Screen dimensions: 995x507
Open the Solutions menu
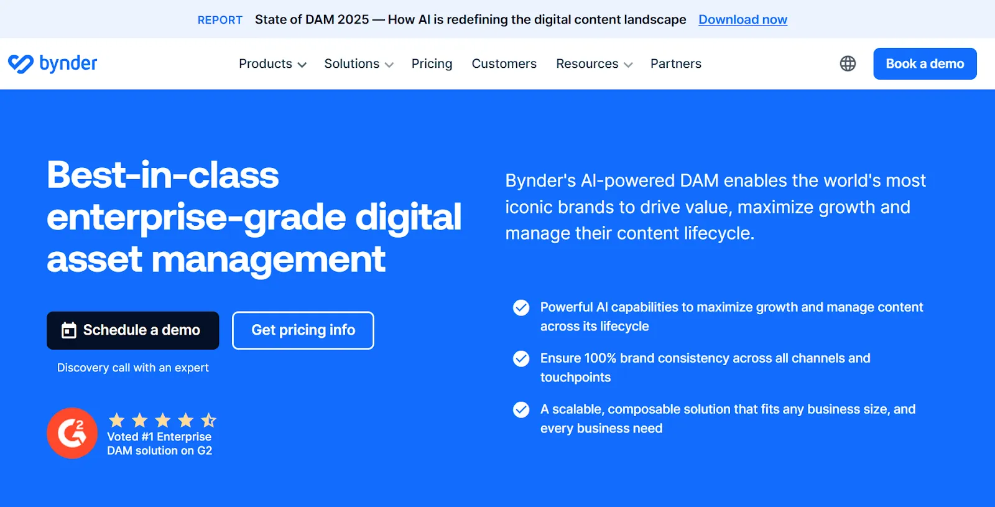[x=359, y=63]
